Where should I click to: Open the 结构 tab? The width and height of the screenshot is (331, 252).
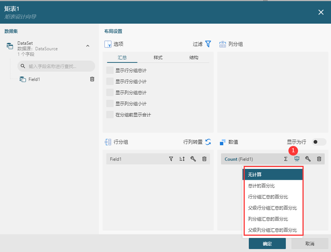click(193, 57)
